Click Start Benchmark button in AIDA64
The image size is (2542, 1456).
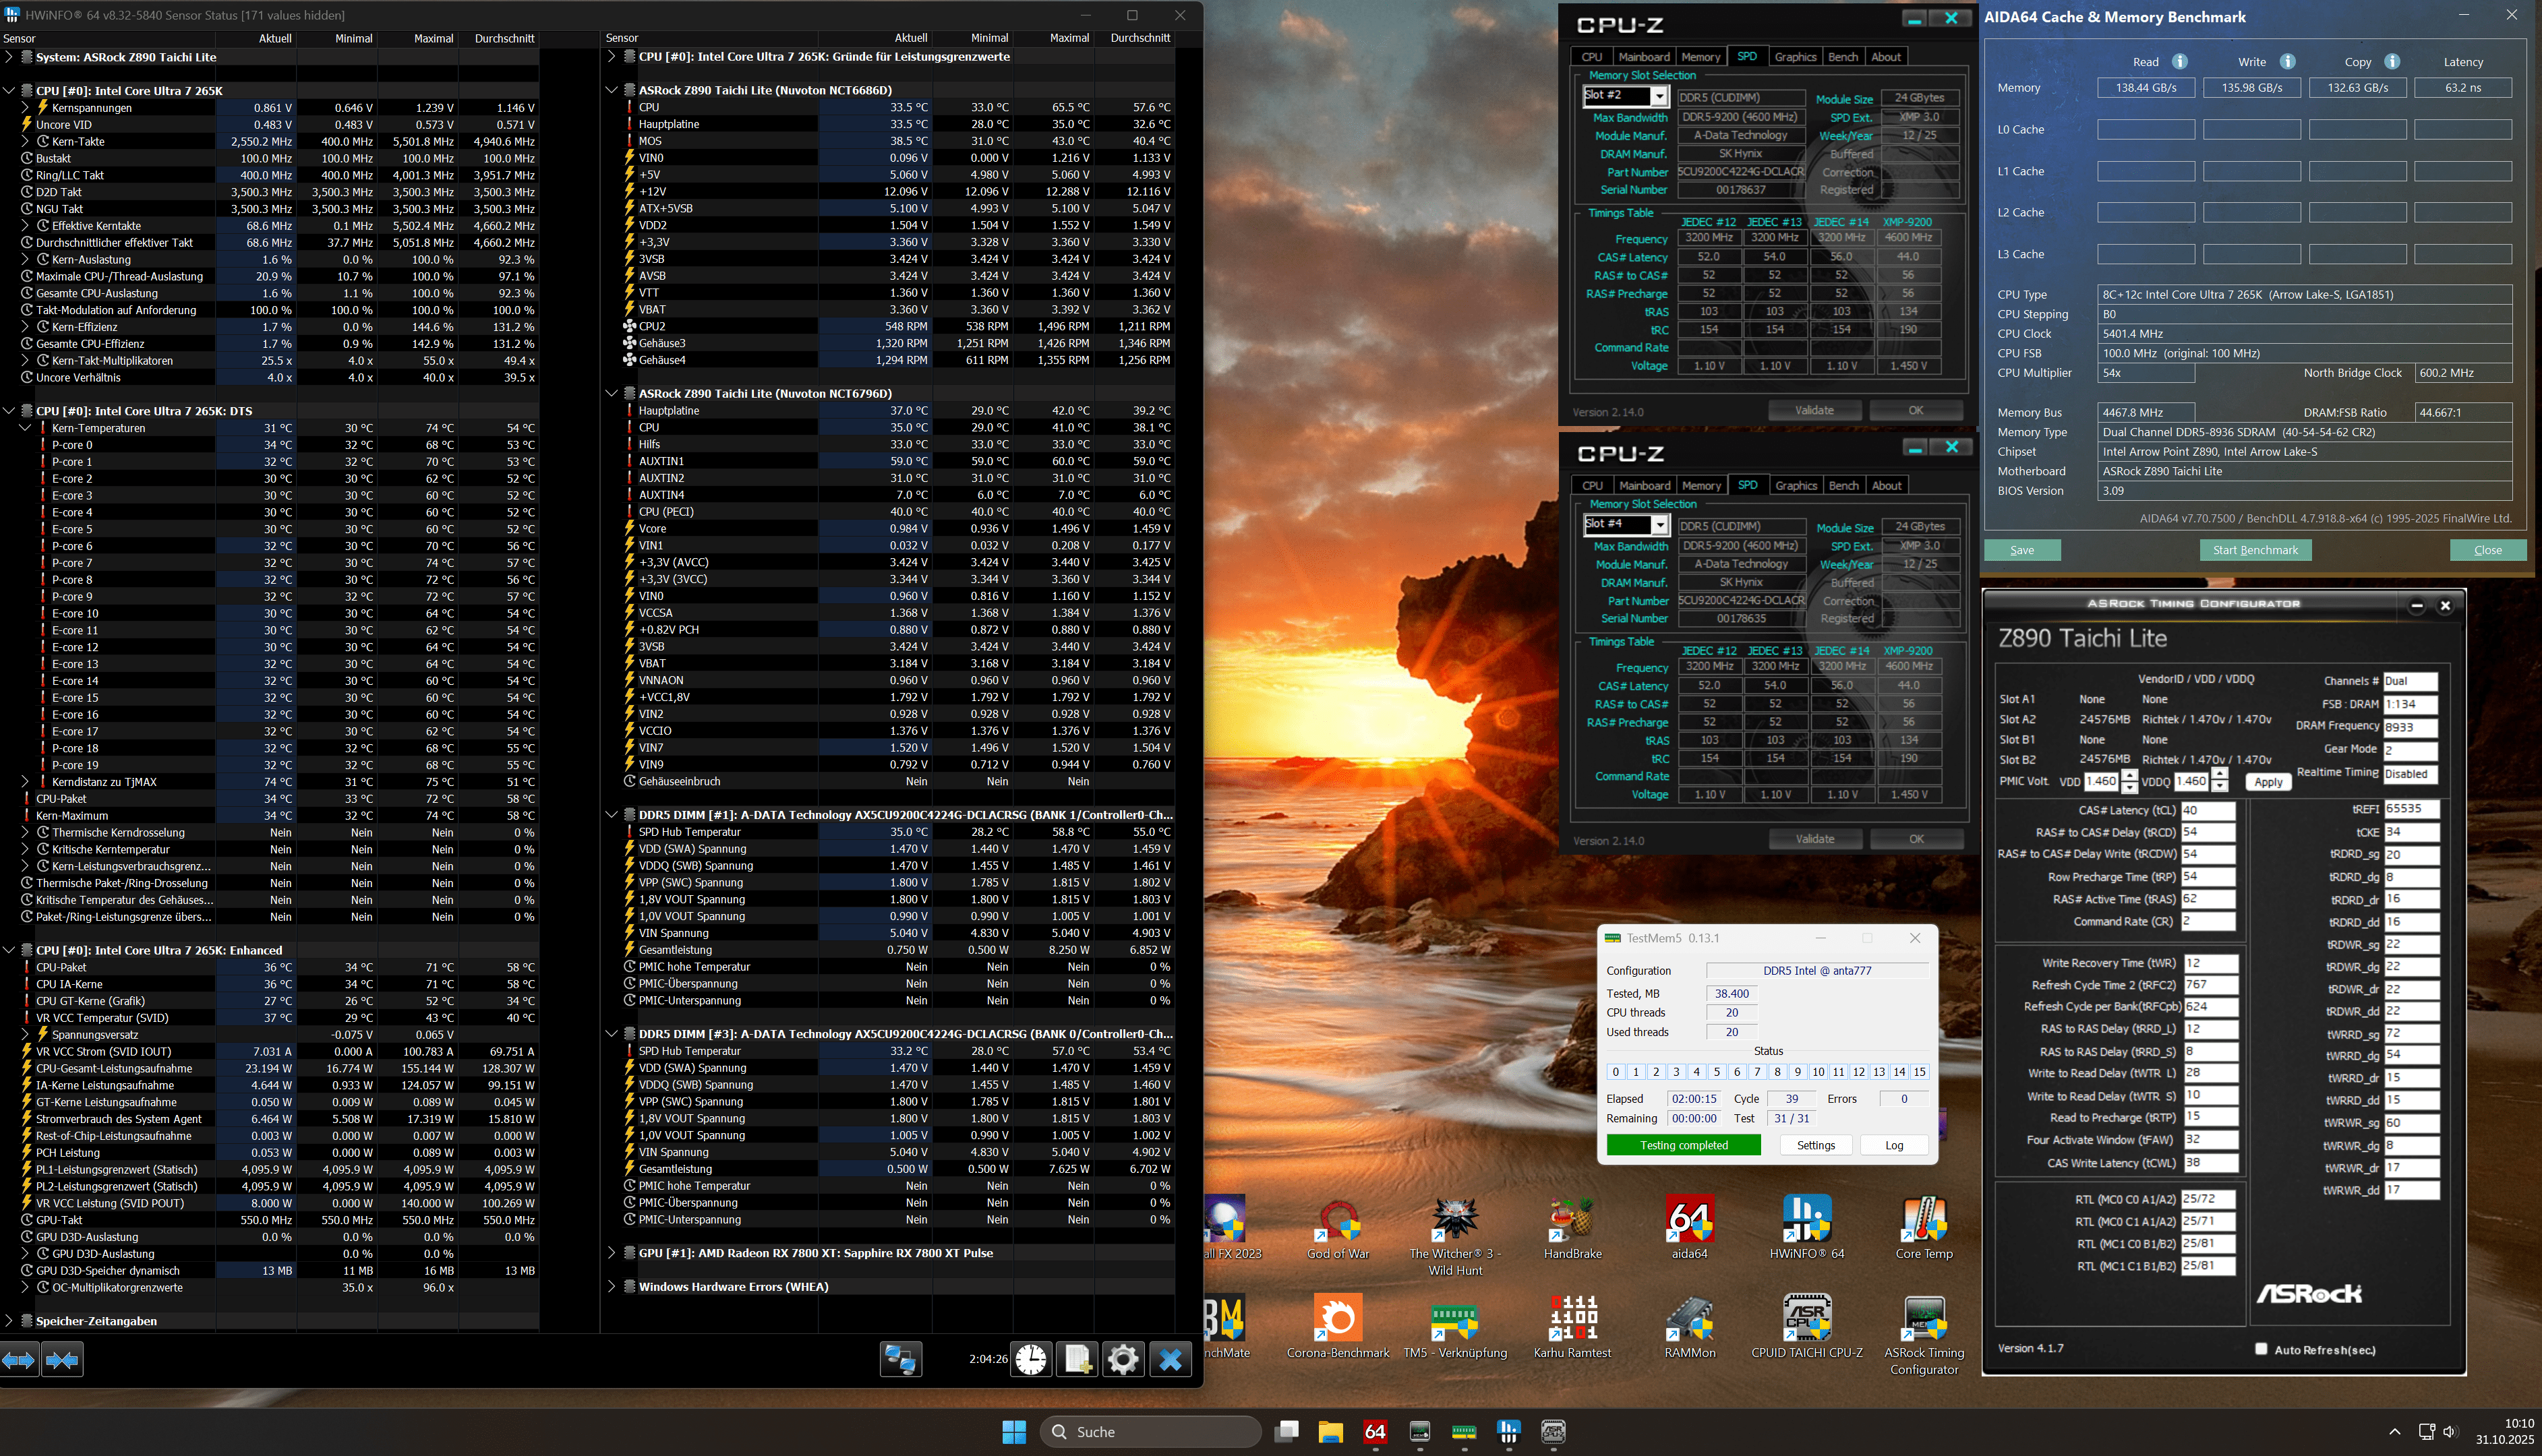[x=2255, y=550]
